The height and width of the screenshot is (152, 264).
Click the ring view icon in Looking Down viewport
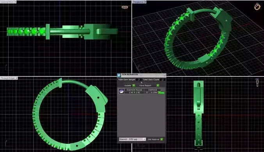tap(125, 7)
